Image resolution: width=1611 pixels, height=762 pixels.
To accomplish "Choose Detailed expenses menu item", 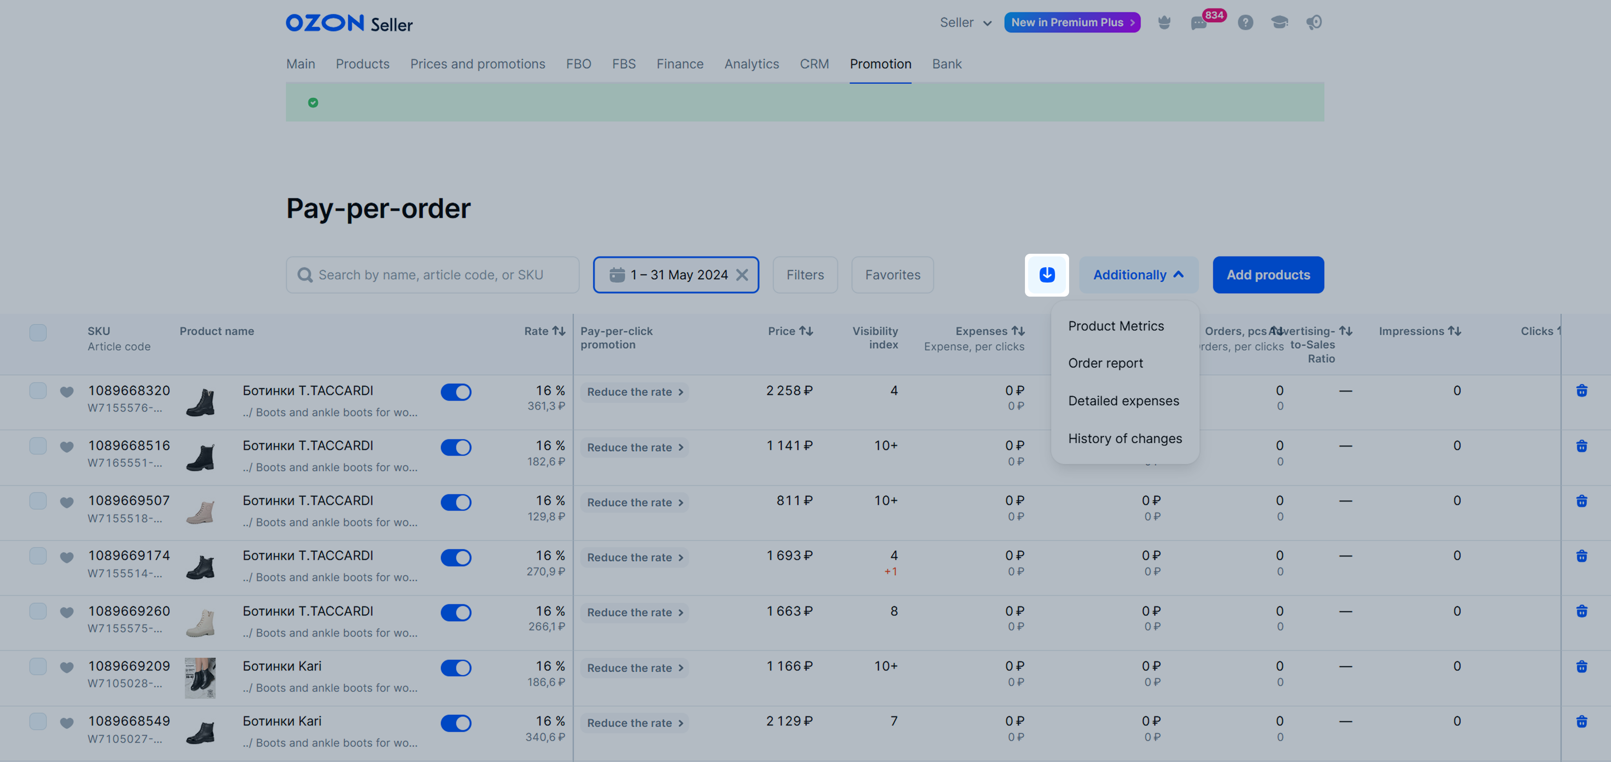I will tap(1124, 401).
